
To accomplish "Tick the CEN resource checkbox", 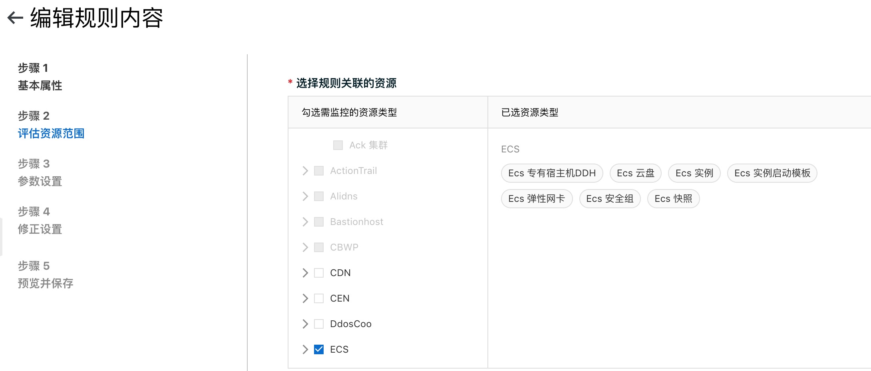I will [x=319, y=298].
